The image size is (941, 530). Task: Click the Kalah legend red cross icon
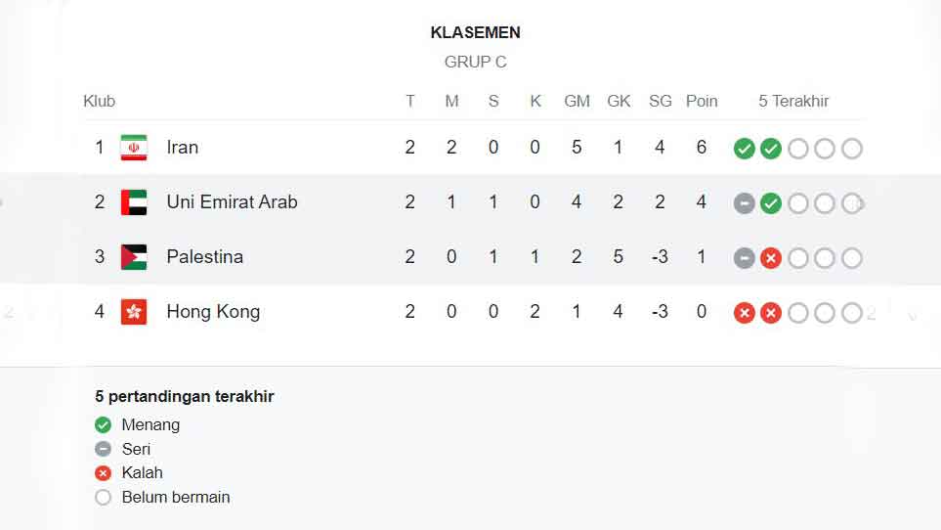click(x=103, y=473)
